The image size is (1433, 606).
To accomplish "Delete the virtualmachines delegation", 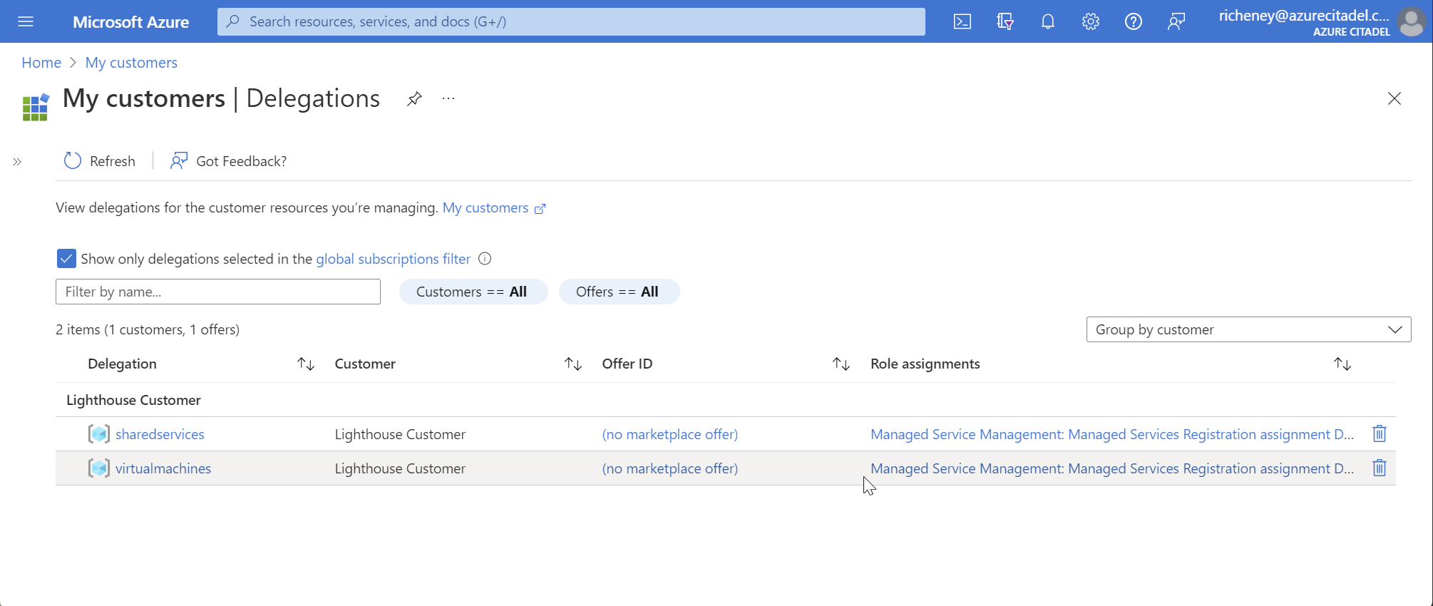I will (x=1379, y=468).
